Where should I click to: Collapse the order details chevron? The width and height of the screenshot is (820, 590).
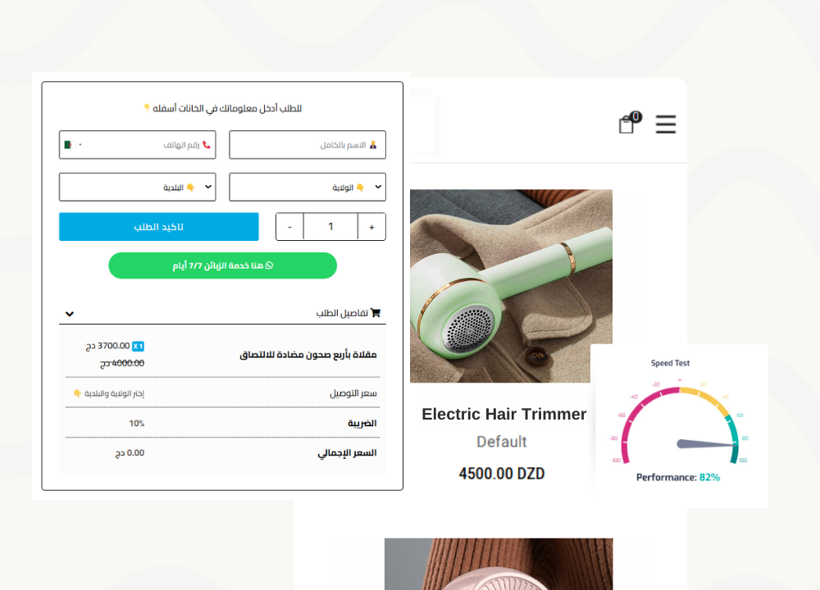(70, 314)
